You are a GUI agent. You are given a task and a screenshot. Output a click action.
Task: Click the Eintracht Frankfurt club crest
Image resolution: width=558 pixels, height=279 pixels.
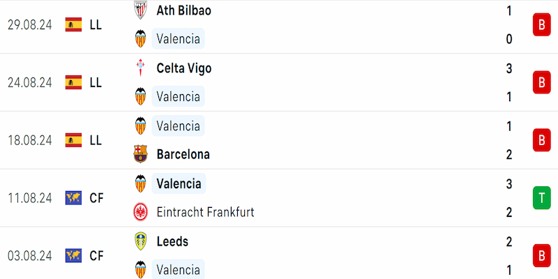tap(141, 212)
